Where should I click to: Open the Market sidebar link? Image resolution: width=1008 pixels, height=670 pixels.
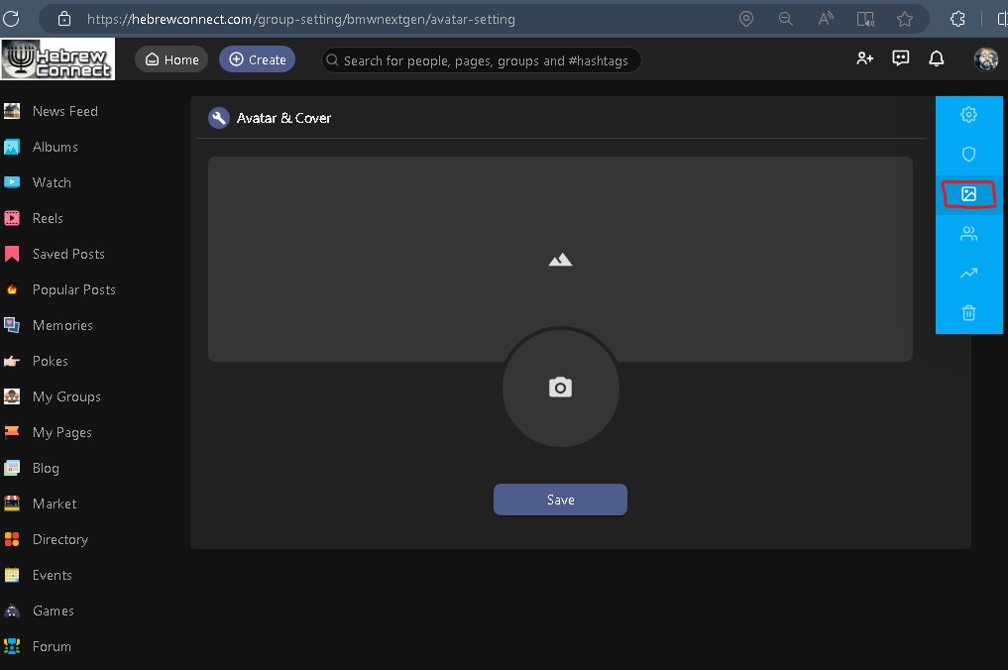click(55, 503)
